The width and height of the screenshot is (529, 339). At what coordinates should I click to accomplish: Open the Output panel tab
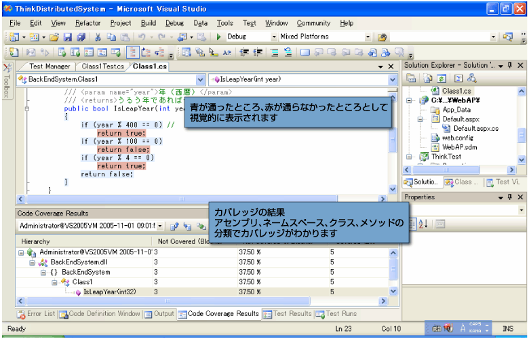[x=159, y=314]
